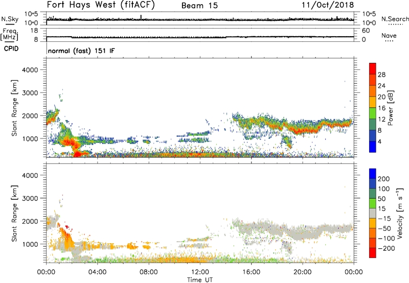Click the 'CPID' label
409x283 pixels.
click(x=11, y=49)
